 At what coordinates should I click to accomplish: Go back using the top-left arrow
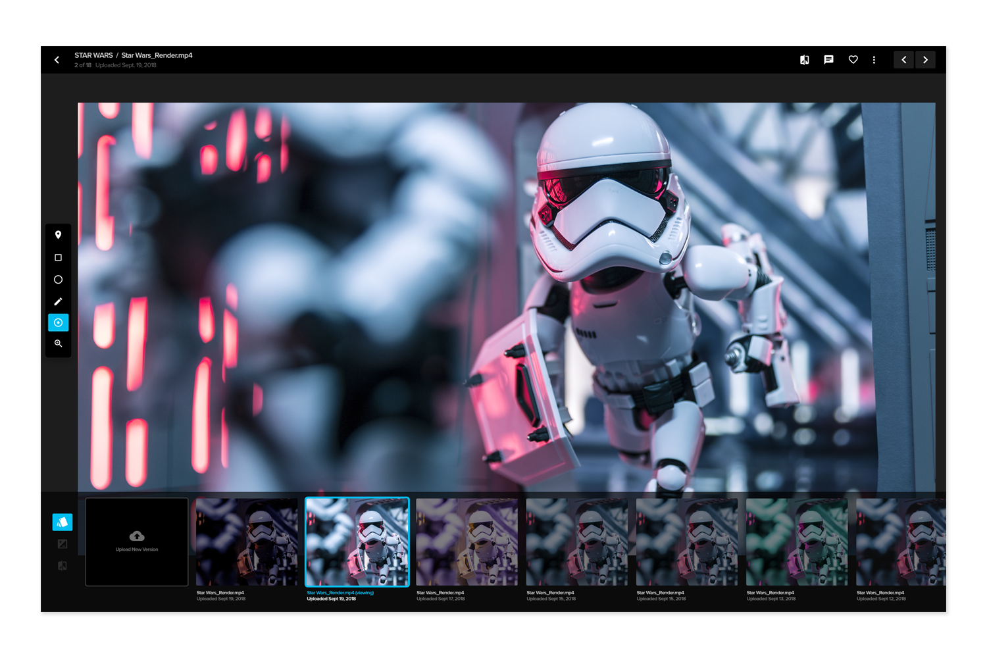[57, 60]
